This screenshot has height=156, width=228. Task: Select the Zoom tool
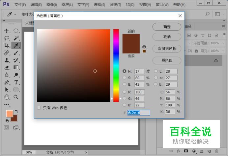pos(16,97)
